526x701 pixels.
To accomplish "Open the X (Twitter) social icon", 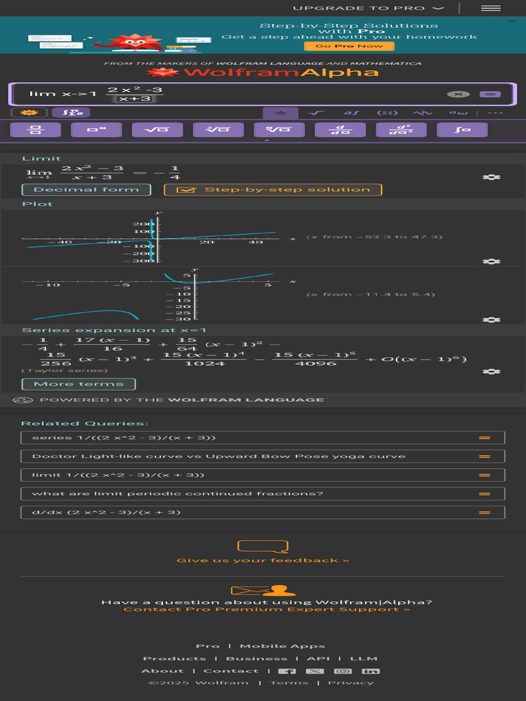I will click(315, 671).
